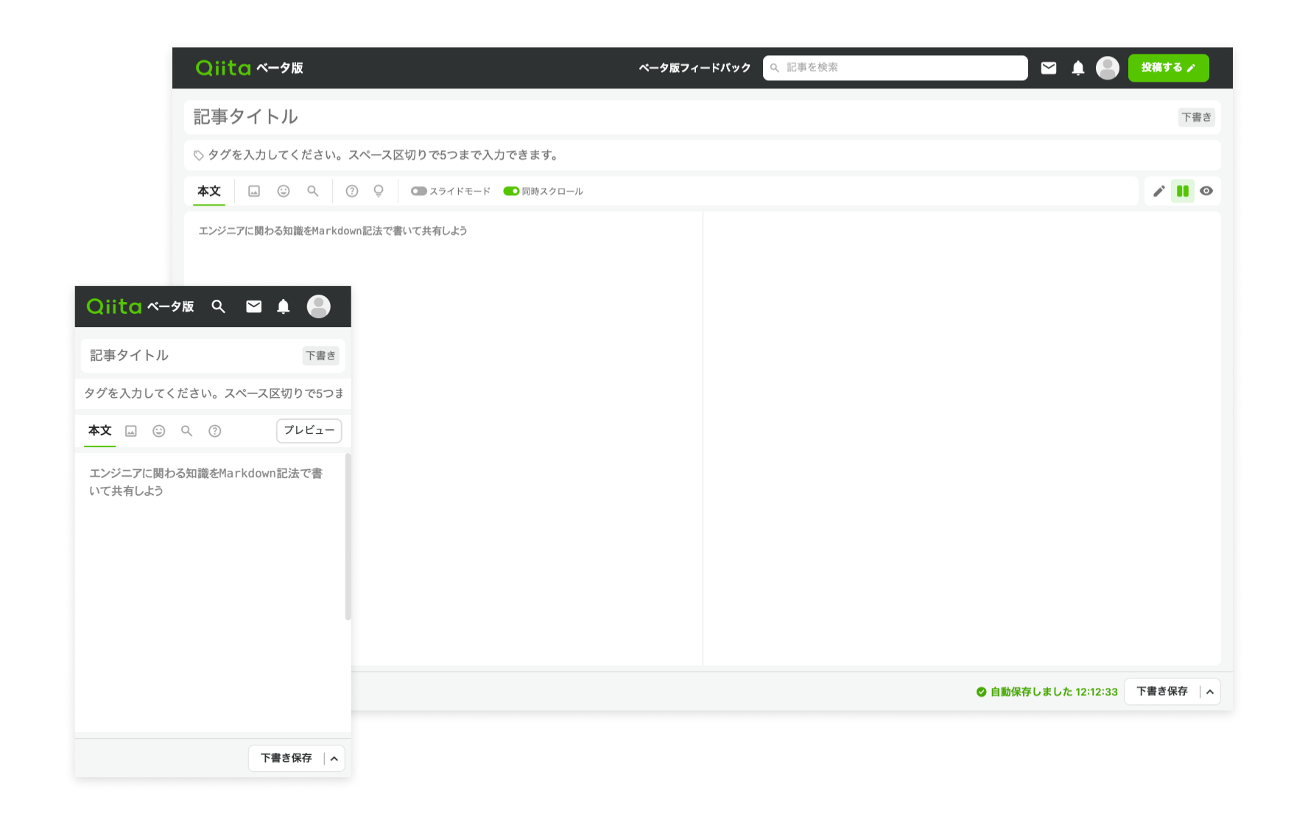
Task: Select the 本文 tab in the mobile view
Action: point(99,431)
